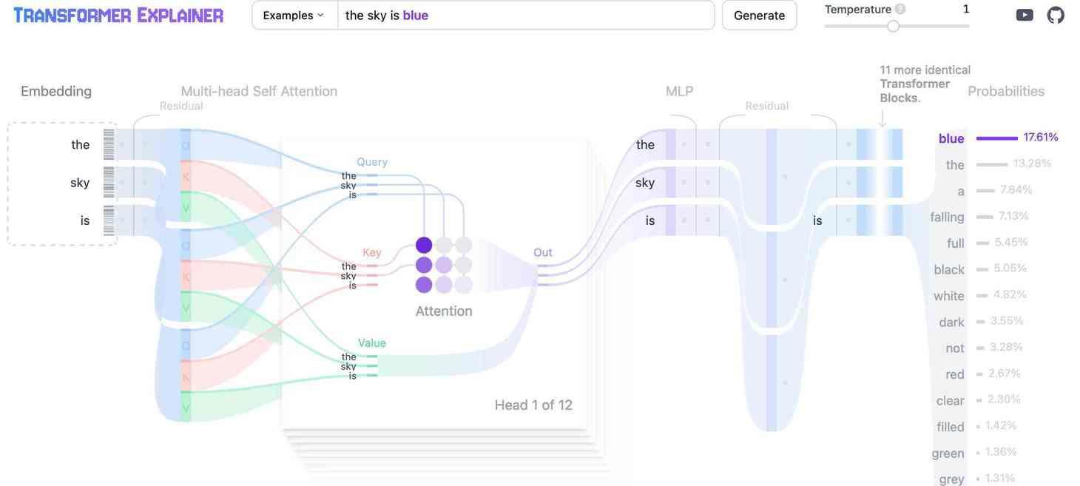
Task: Click the text input showing 'the sky is blue'
Action: pos(526,15)
